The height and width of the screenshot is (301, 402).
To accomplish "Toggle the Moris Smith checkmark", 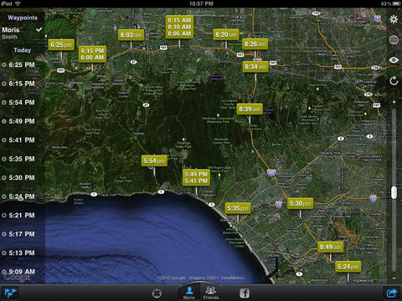I will tap(39, 29).
